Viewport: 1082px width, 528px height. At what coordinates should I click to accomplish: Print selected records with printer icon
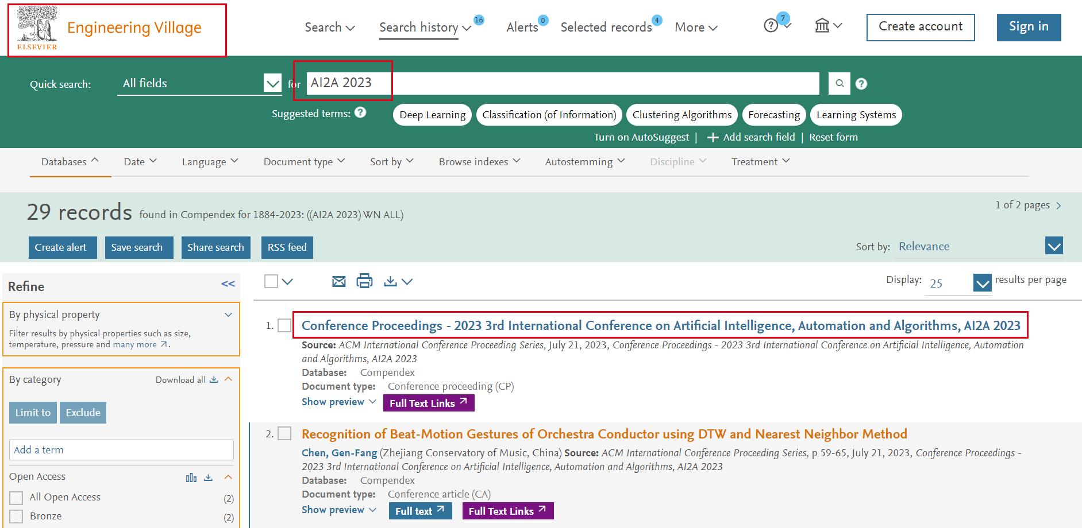[364, 281]
